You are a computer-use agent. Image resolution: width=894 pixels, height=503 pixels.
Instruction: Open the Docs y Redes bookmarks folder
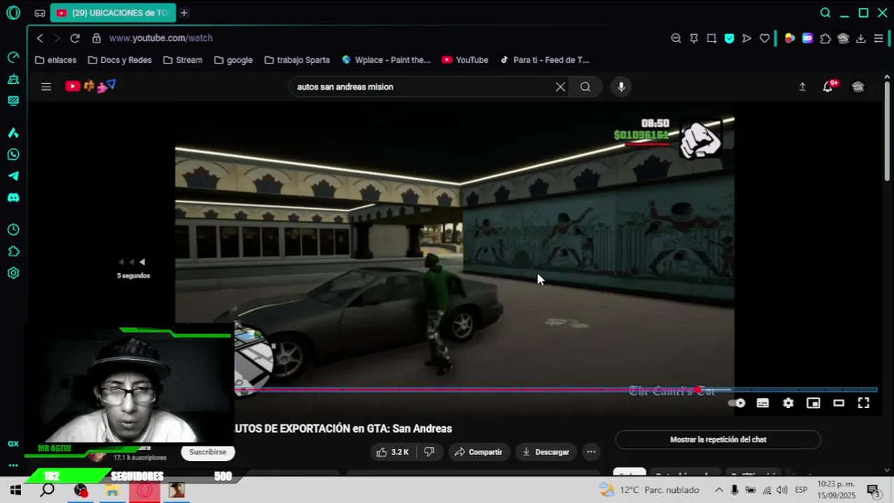120,60
